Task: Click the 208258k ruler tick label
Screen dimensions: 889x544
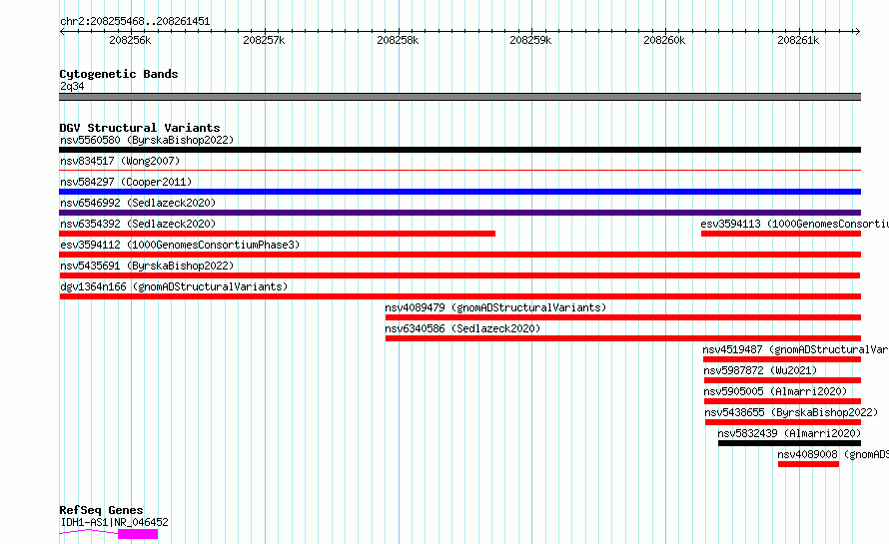Action: tap(398, 40)
